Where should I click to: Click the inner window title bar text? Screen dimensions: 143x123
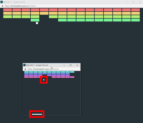(37, 65)
